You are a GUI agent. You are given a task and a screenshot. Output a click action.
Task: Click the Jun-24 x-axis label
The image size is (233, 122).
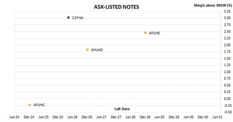(x=14, y=117)
